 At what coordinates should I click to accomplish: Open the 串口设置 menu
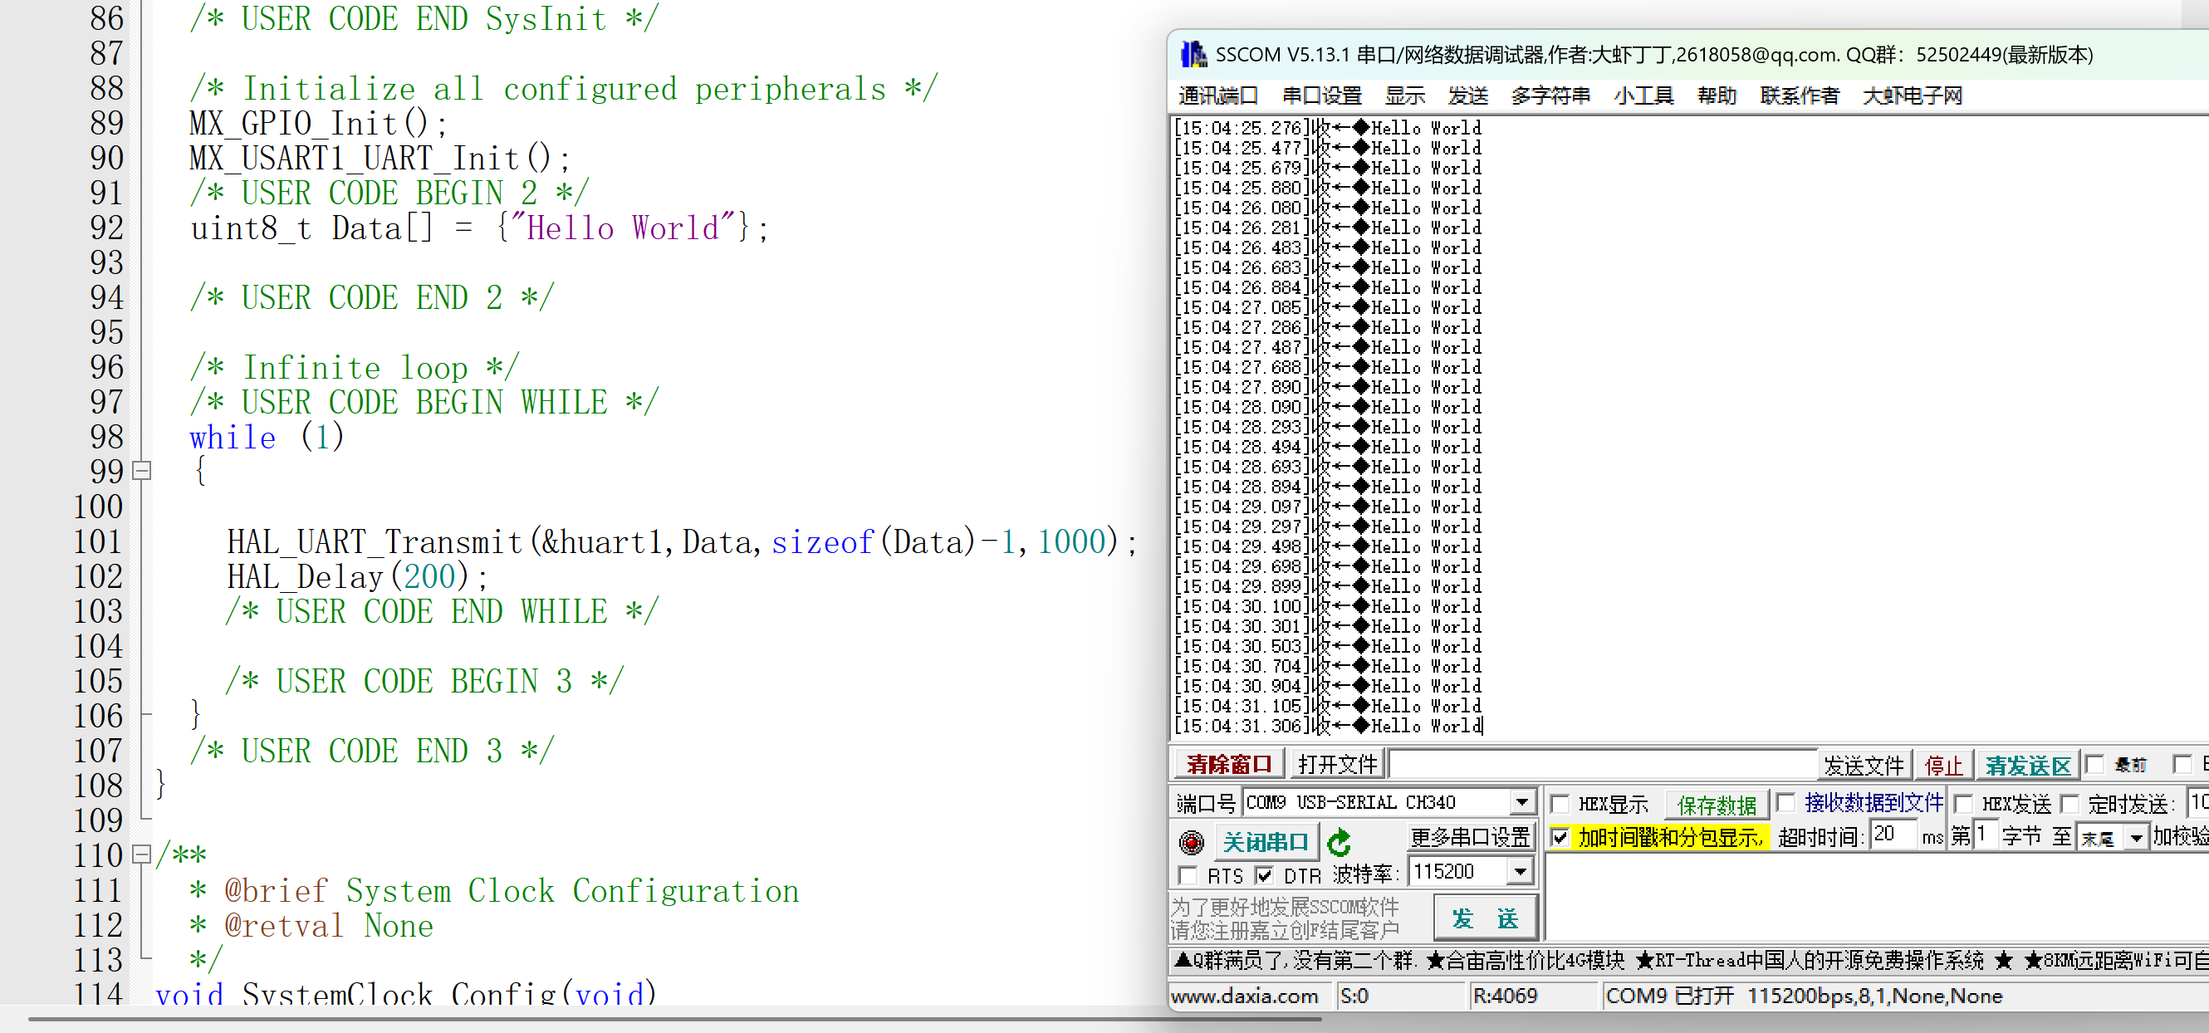(x=1321, y=95)
